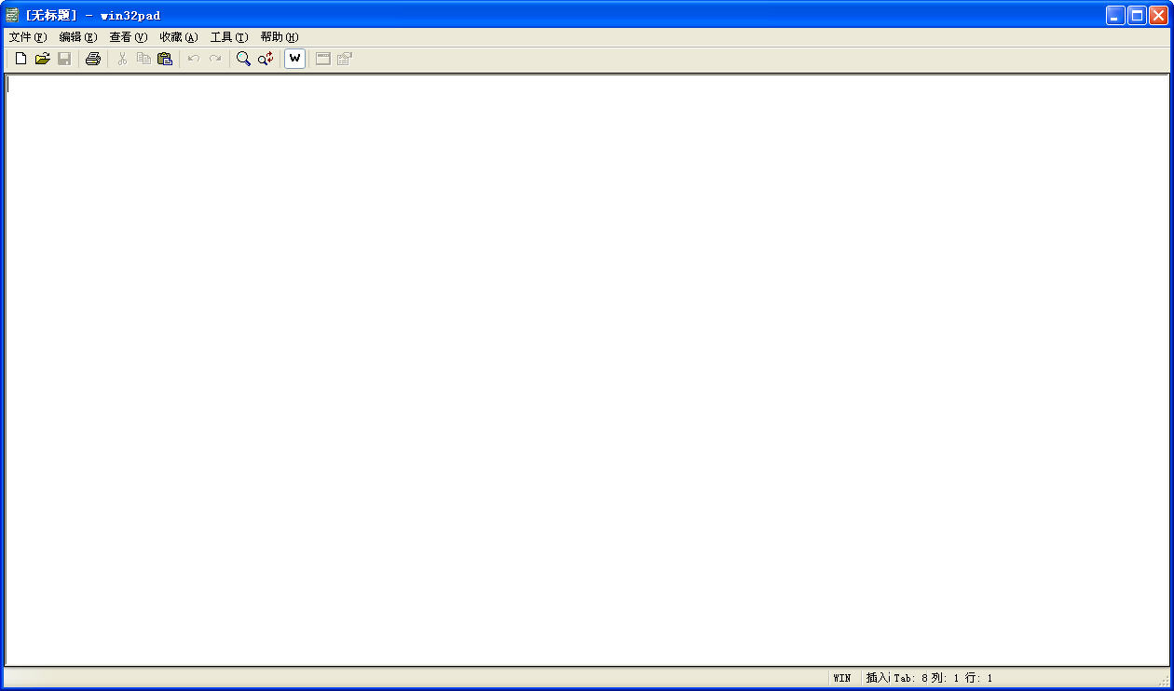The image size is (1174, 691).
Task: Click the 行: 1 line indicator
Action: click(x=978, y=678)
